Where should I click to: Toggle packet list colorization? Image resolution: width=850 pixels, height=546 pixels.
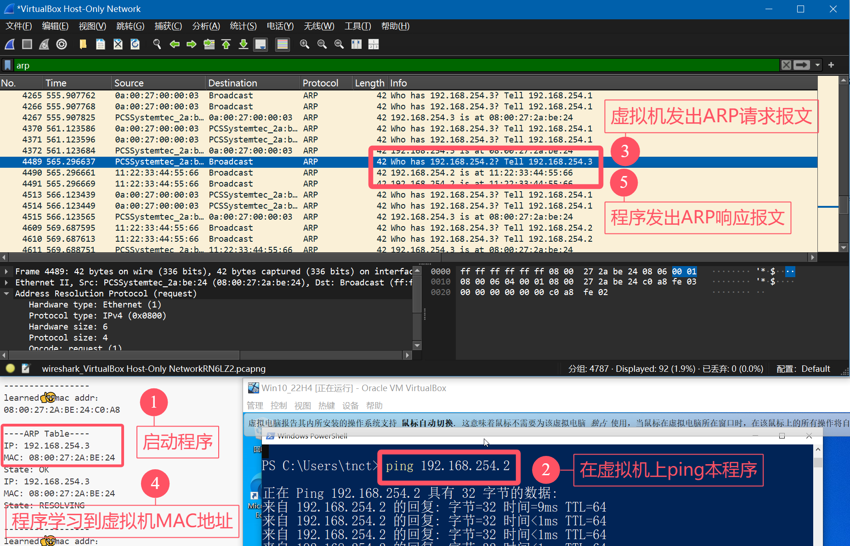(282, 44)
